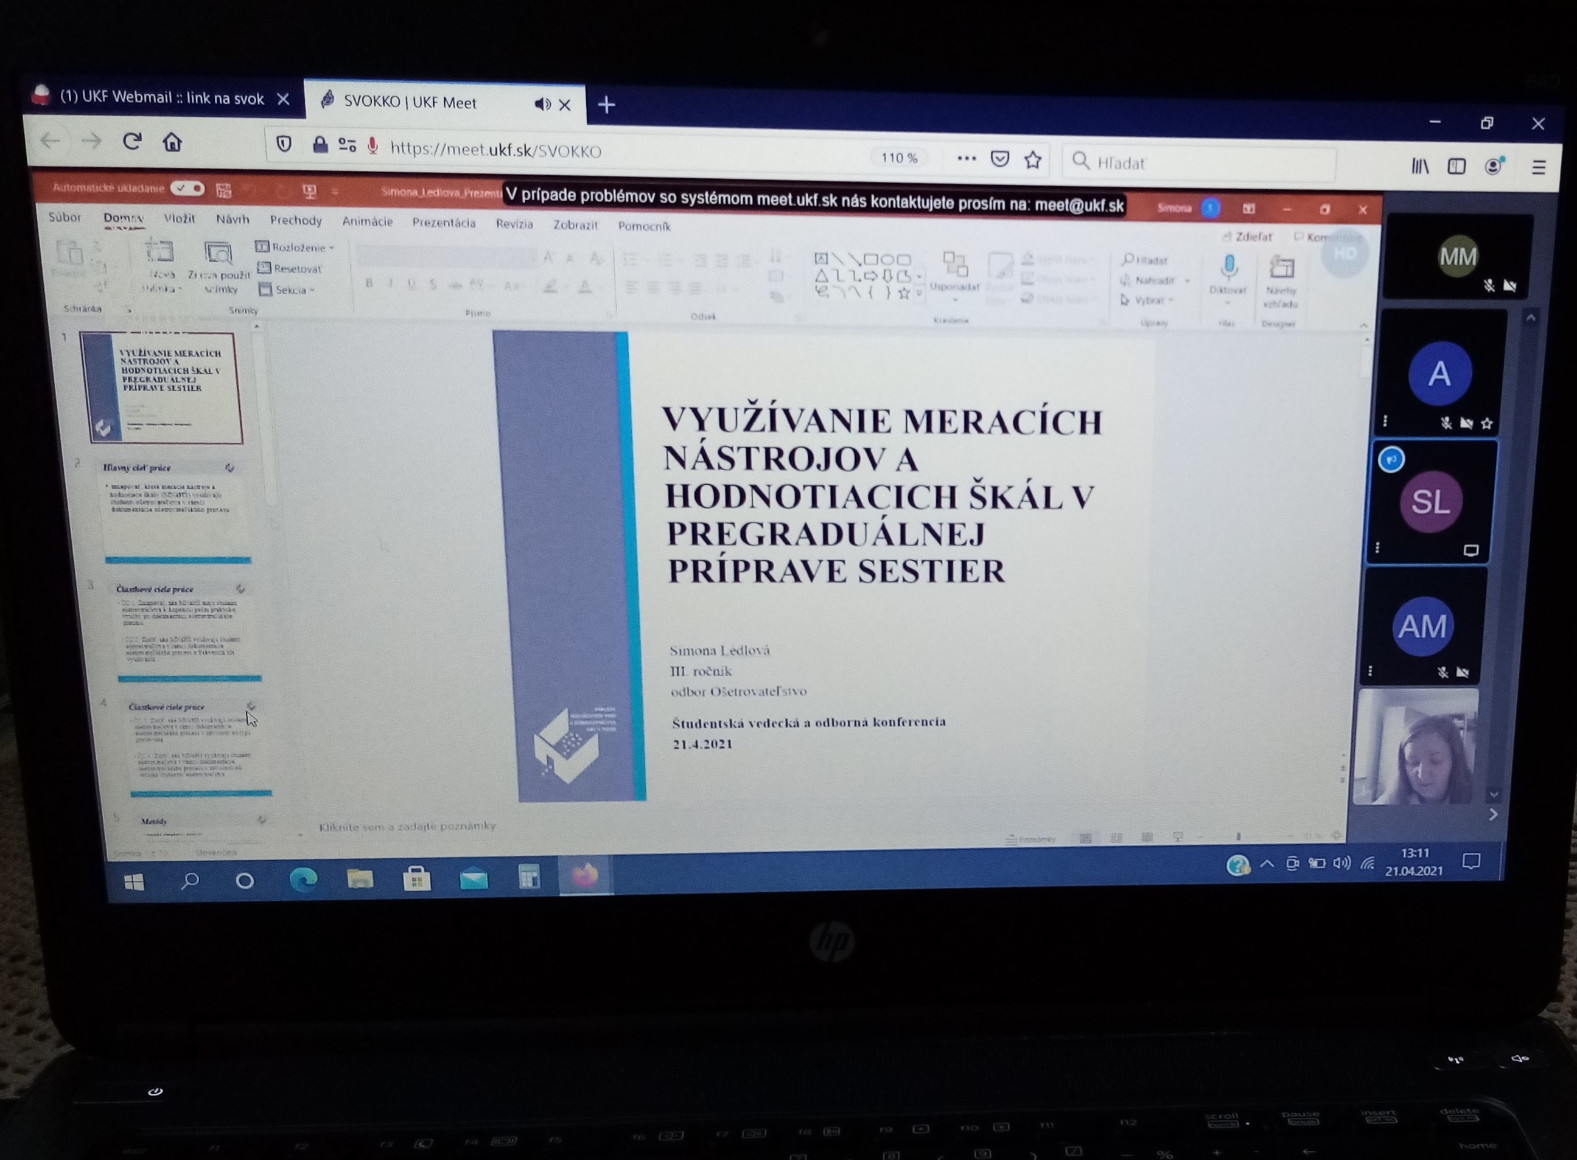
Task: Open the ribbon display options icon
Action: pyautogui.click(x=1248, y=209)
